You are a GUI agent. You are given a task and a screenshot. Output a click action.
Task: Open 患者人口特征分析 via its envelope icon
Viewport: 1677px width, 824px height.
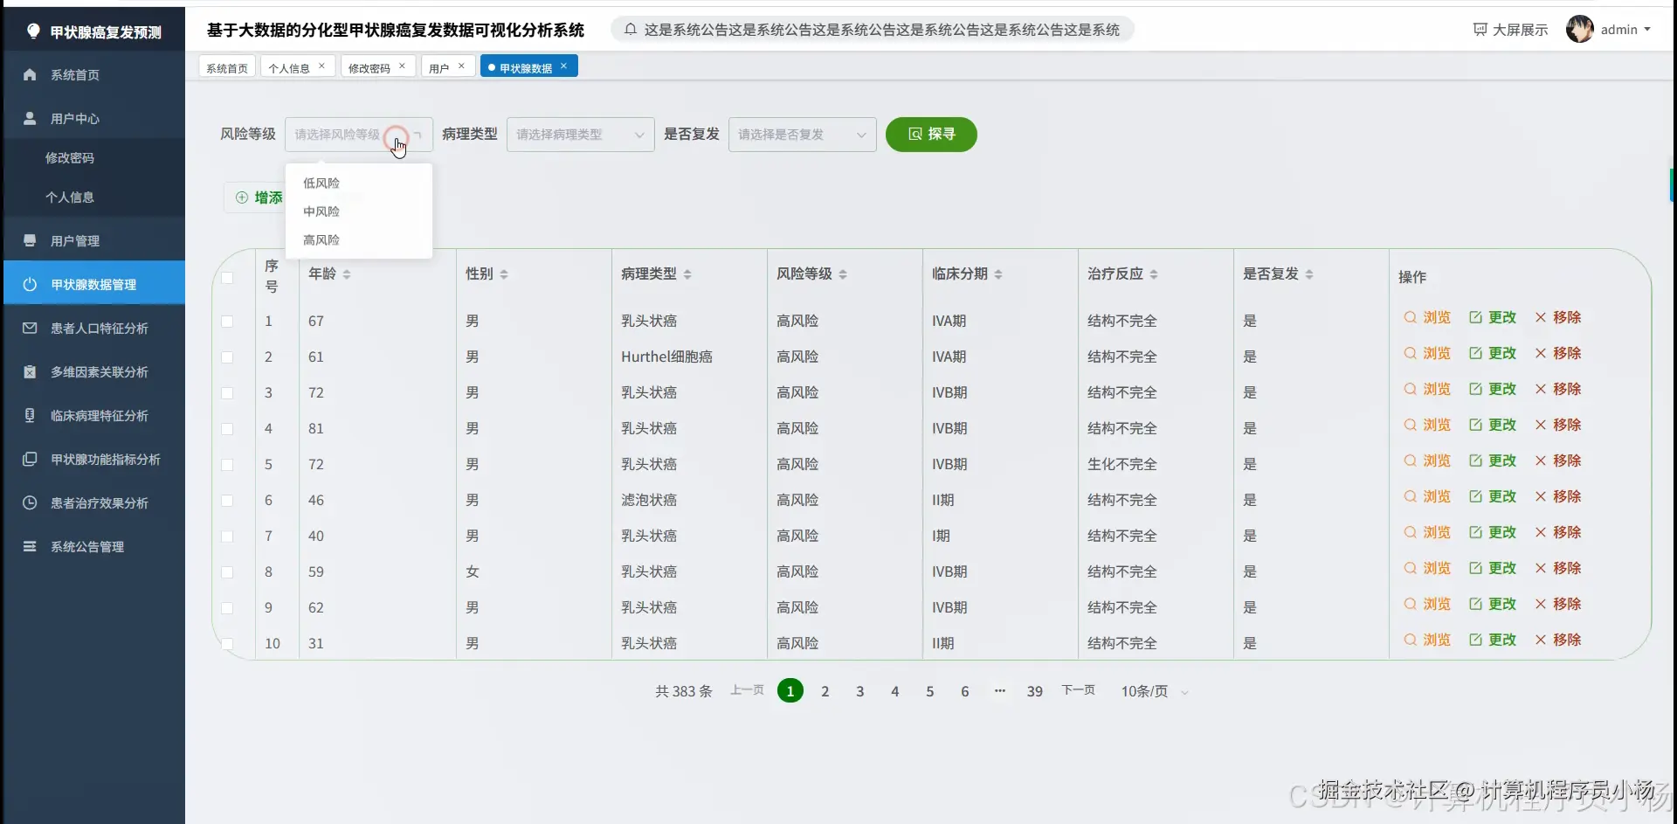30,328
